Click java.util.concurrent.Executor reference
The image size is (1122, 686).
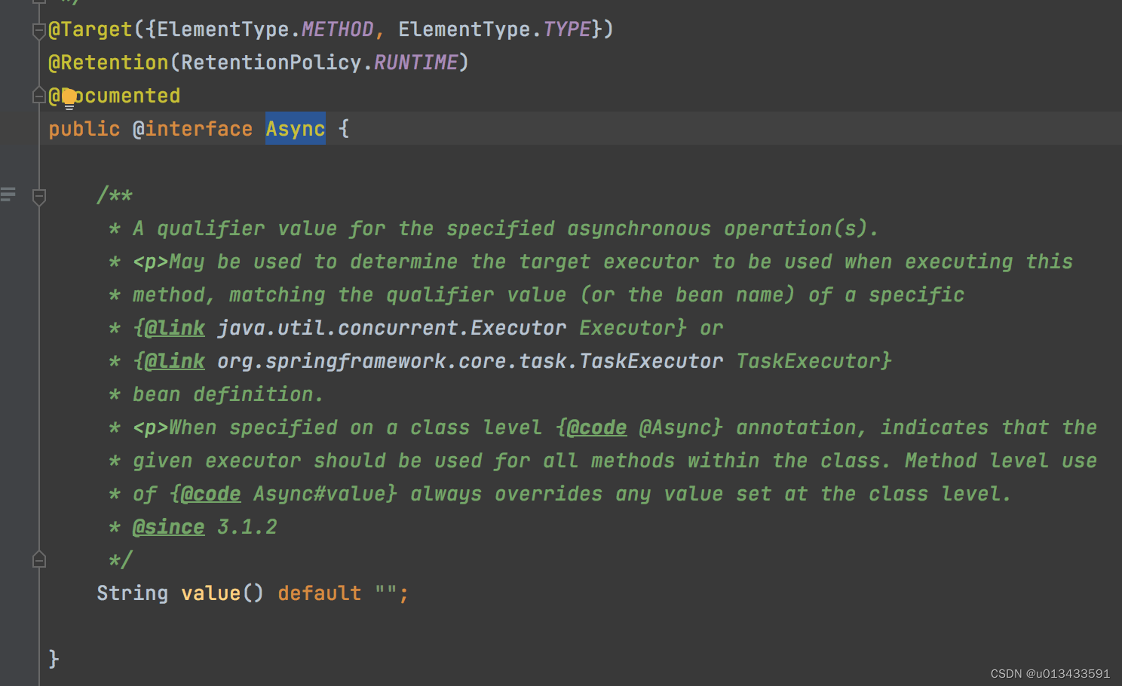tap(392, 328)
